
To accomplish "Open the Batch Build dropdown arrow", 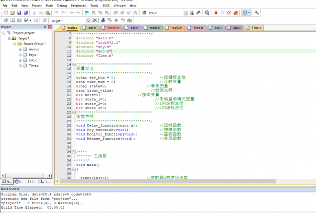I will point(31,21).
